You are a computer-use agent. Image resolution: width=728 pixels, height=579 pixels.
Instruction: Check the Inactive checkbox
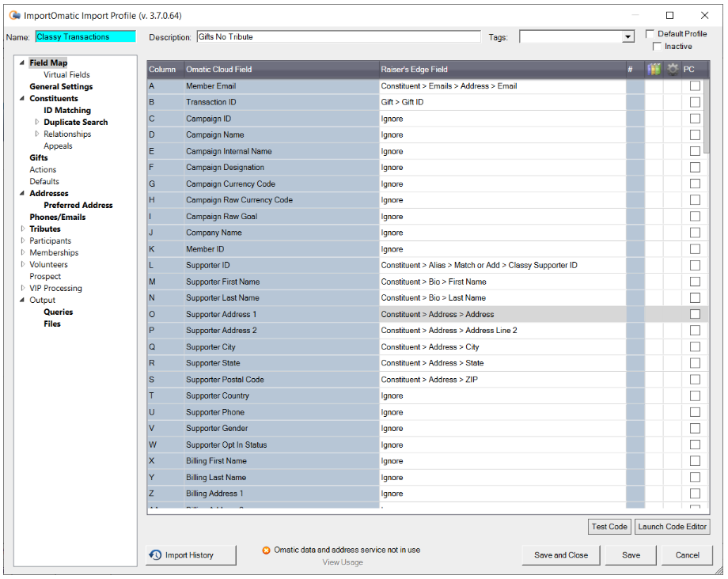[x=656, y=46]
